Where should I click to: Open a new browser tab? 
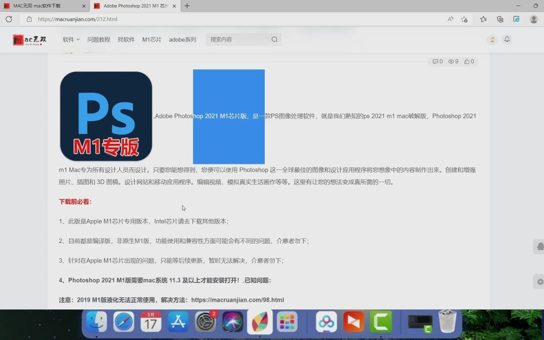[187, 6]
